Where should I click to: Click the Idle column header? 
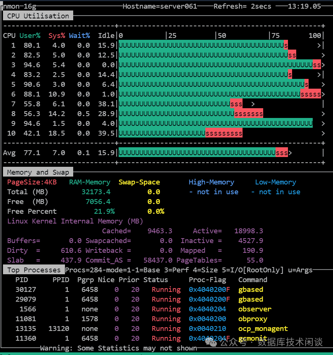coord(106,36)
